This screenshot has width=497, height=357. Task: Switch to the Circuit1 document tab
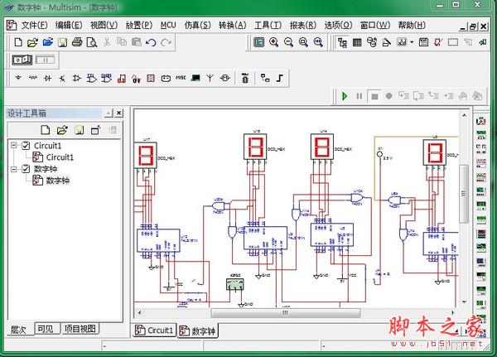(x=154, y=330)
